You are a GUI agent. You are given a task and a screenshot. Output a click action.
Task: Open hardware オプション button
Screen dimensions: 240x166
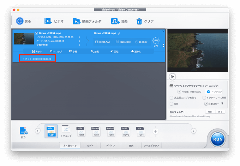click(x=214, y=91)
